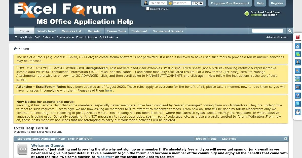Image resolution: width=302 pixels, height=158 pixels.
Task: Click the Threads / Posts column header
Action: (x=205, y=139)
